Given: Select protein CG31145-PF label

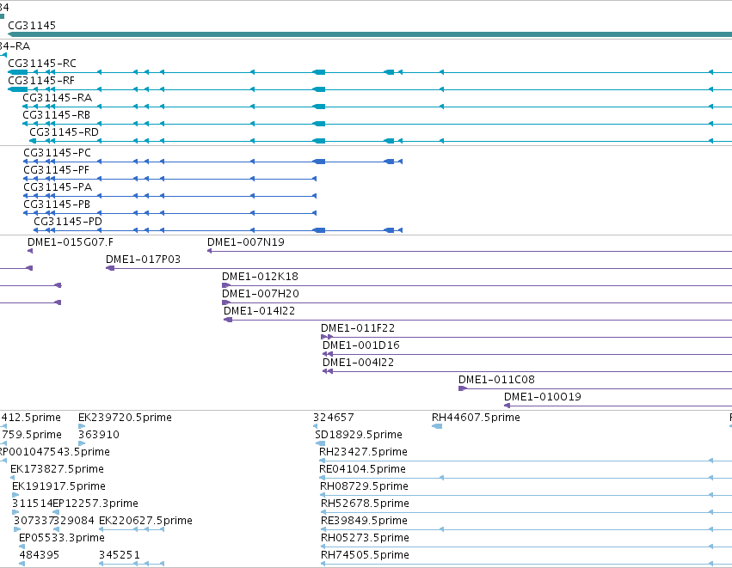Looking at the screenshot, I should 56,170.
